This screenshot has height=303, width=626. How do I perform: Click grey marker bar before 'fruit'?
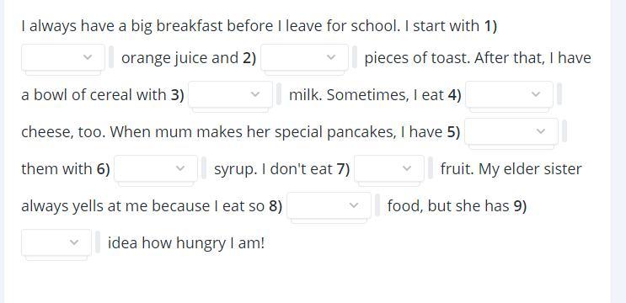(431, 168)
